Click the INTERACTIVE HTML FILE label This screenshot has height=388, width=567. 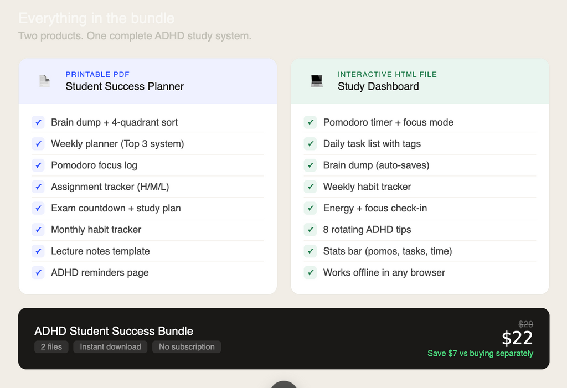387,75
